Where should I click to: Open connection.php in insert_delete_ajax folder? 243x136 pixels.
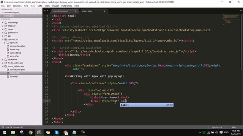pos(17,70)
